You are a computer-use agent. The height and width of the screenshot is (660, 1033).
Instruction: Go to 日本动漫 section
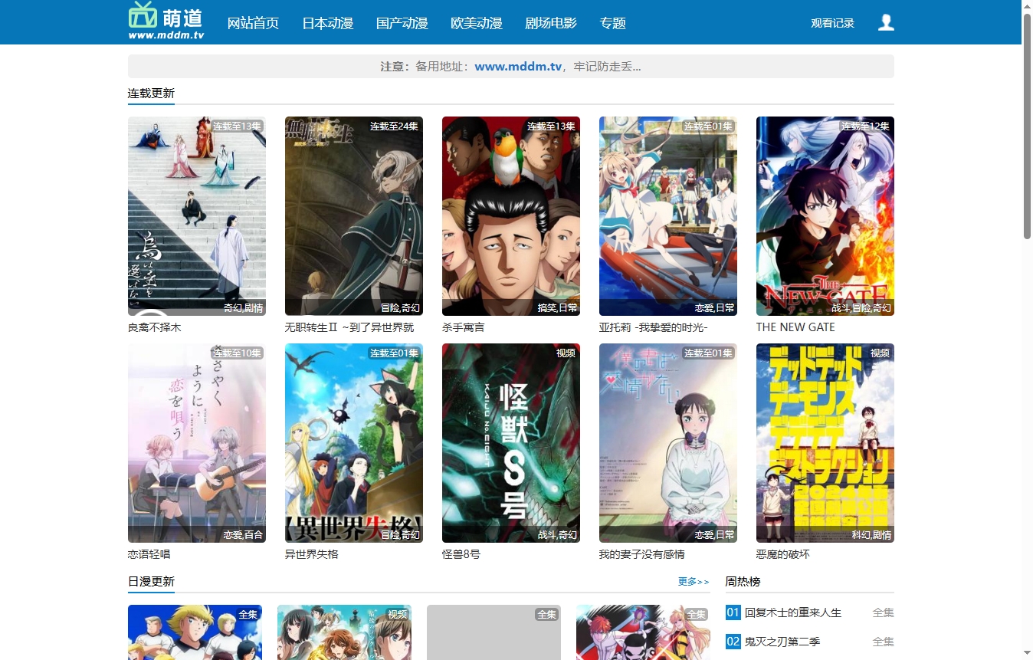tap(327, 23)
